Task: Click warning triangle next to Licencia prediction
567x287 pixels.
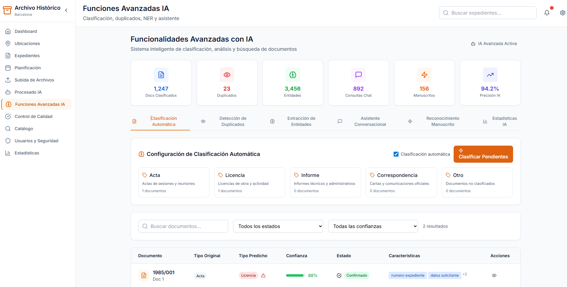Action: point(263,275)
